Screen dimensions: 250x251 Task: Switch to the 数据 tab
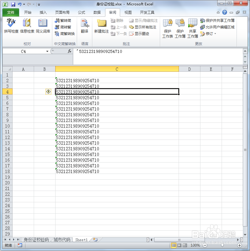pyautogui.click(x=97, y=13)
